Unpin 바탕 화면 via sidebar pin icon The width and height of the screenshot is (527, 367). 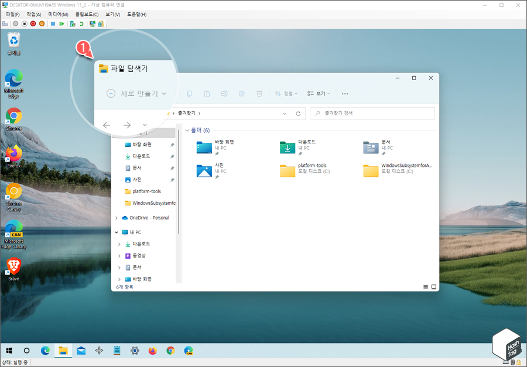172,145
